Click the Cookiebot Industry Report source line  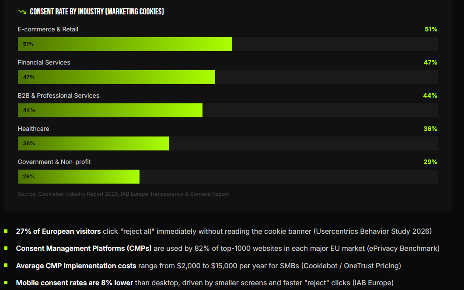coord(123,194)
